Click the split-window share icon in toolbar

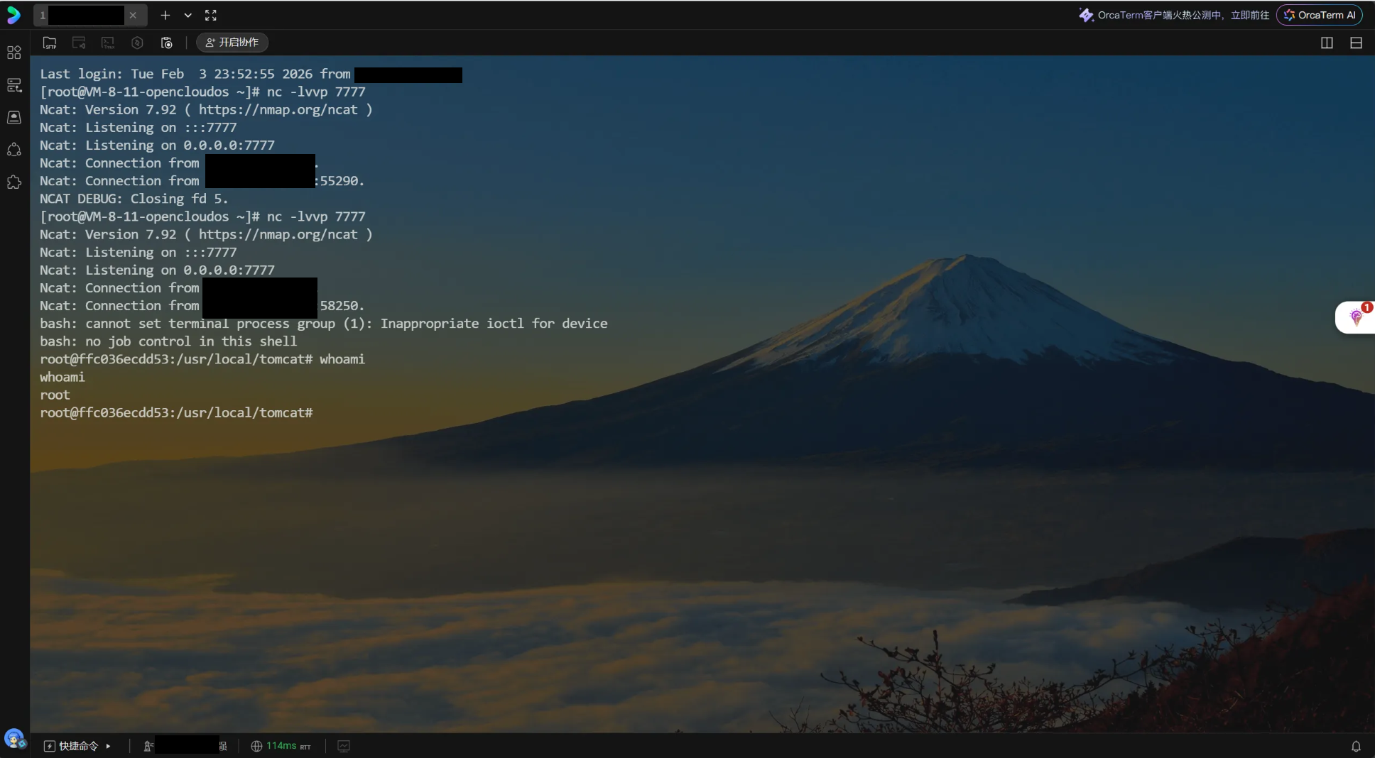tap(79, 43)
